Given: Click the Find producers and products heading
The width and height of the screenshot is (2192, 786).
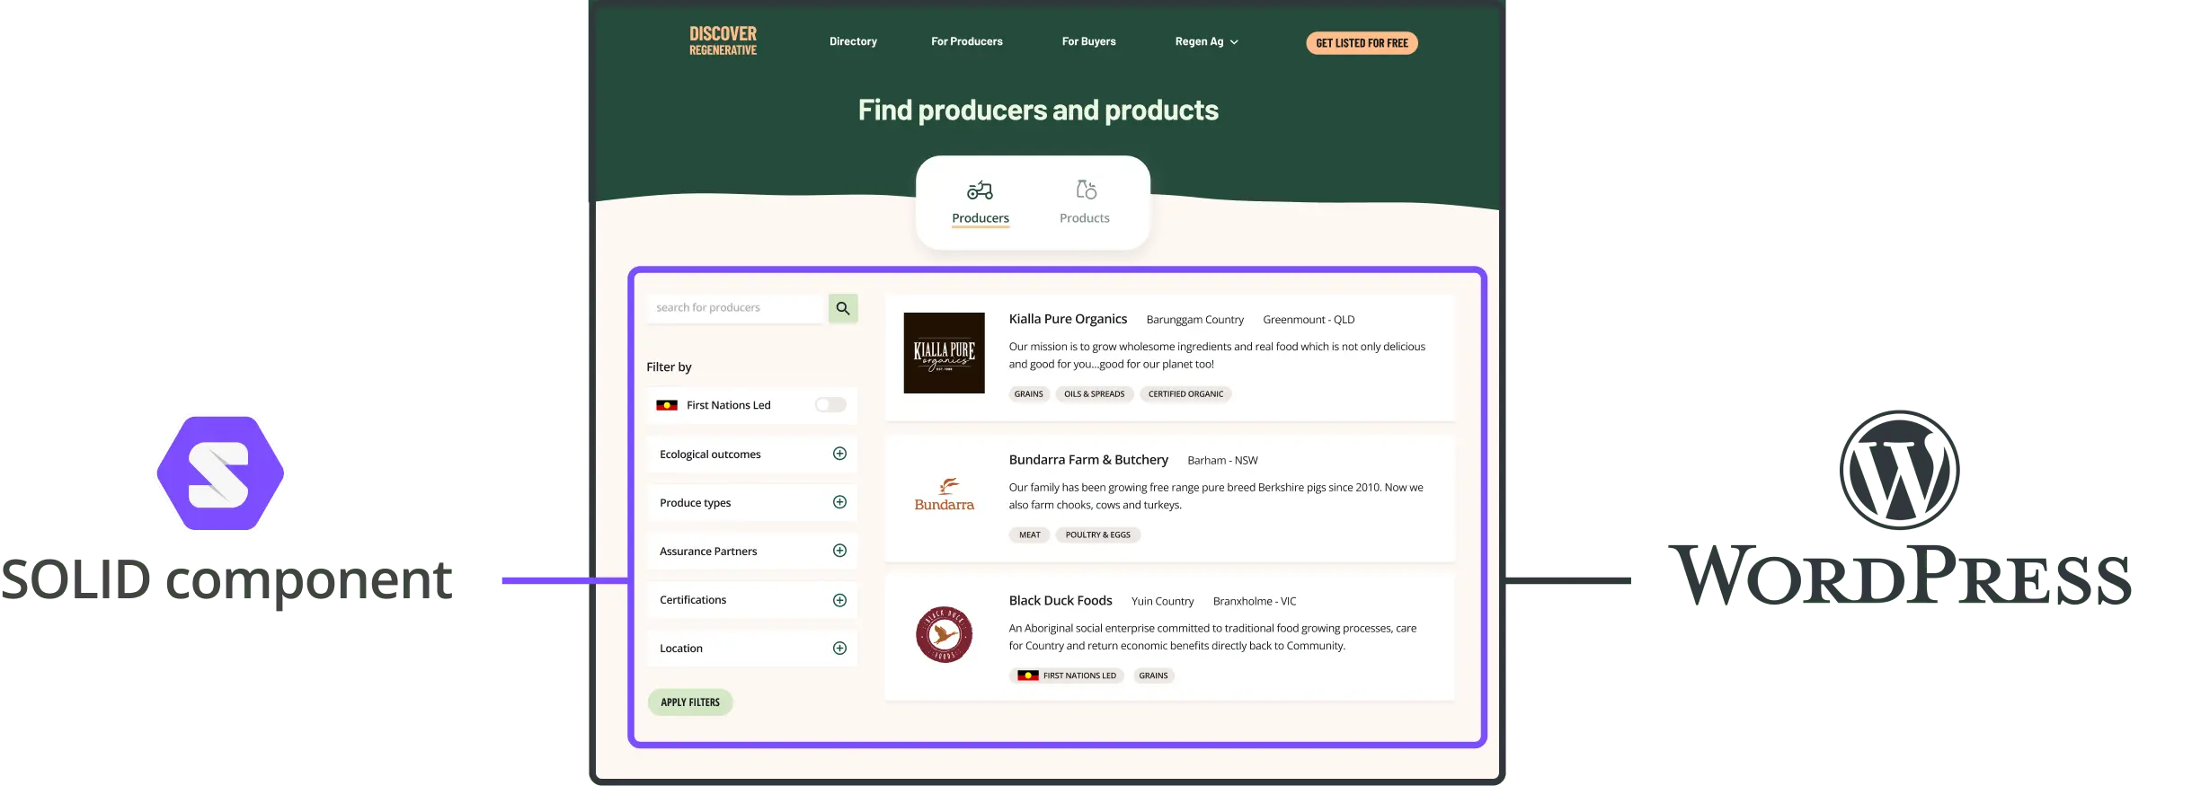Looking at the screenshot, I should click(1038, 110).
